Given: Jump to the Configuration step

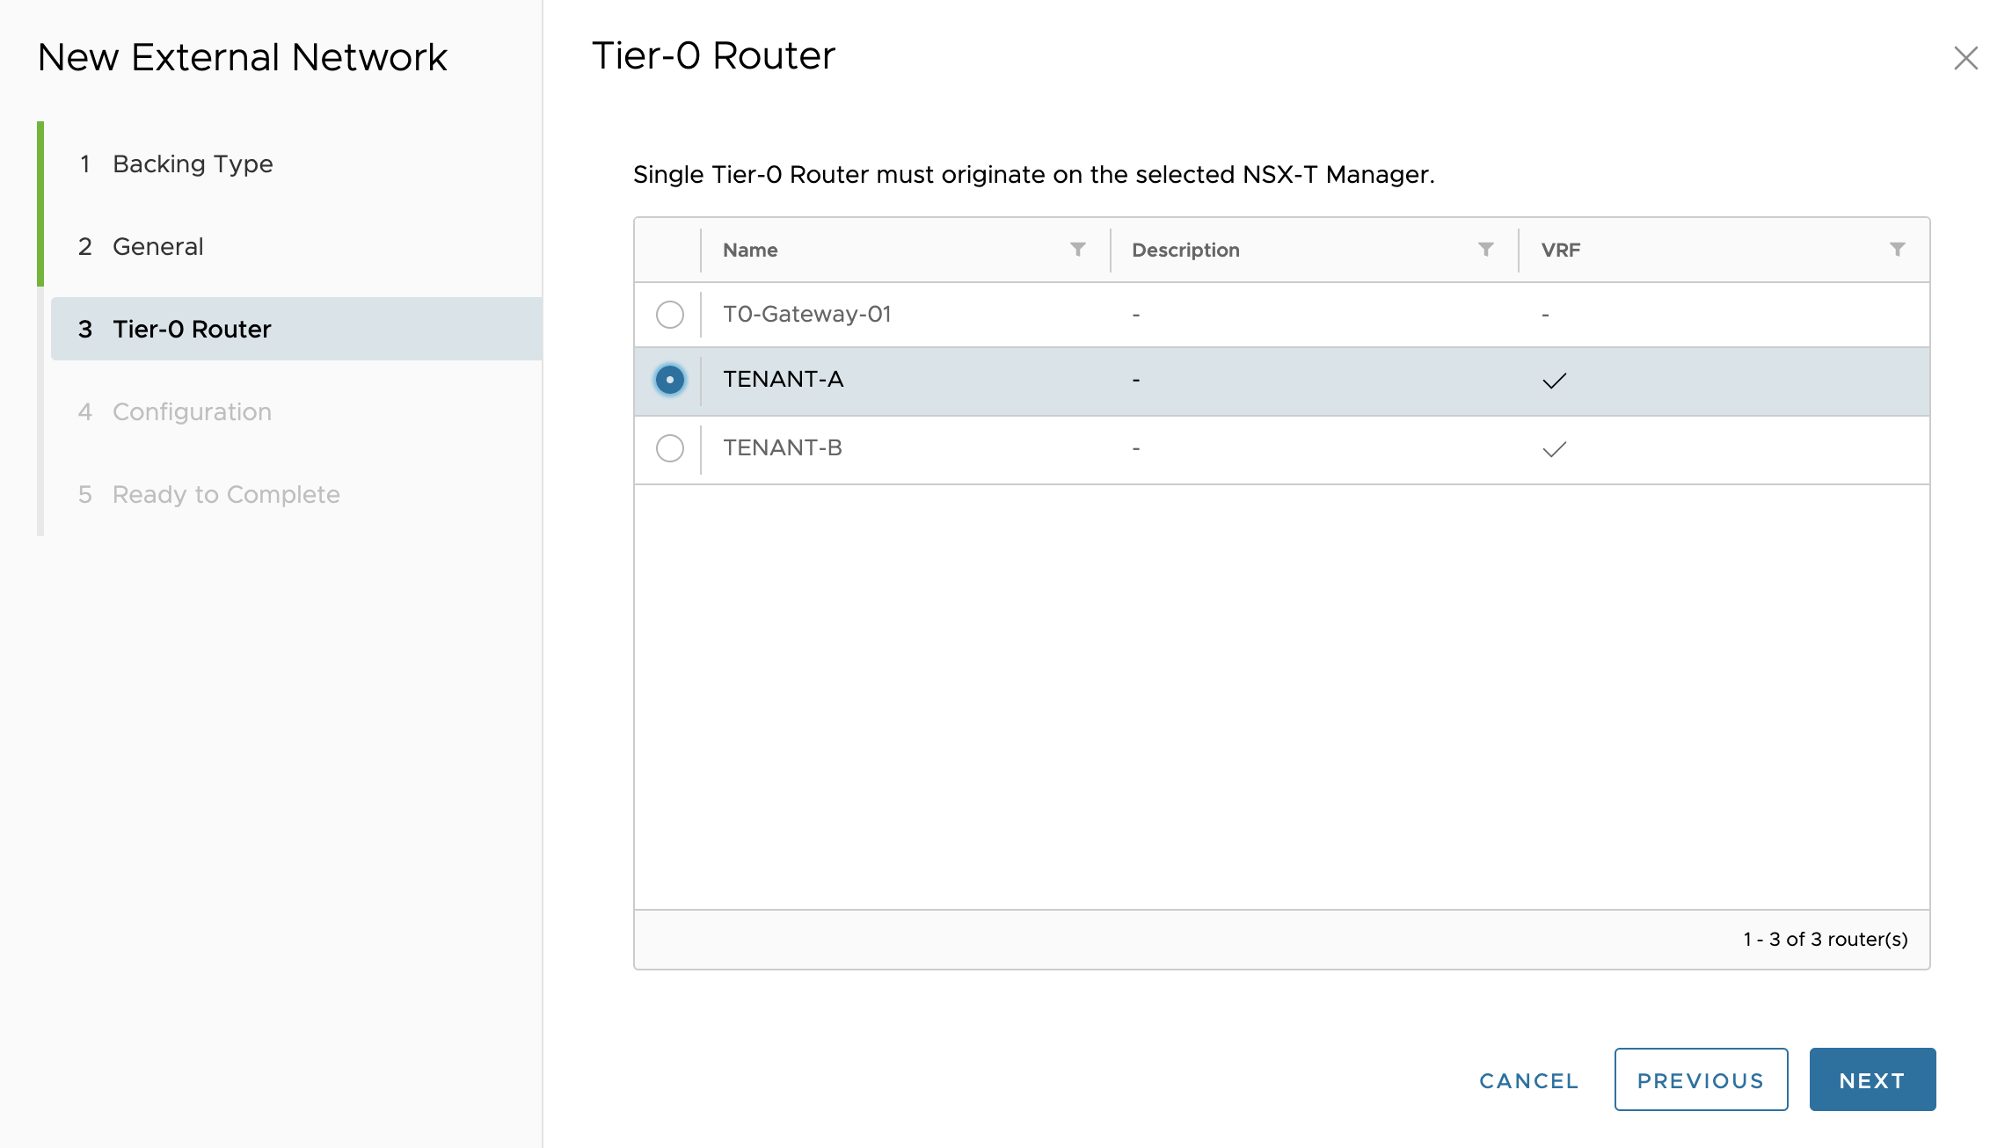Looking at the screenshot, I should tap(192, 411).
